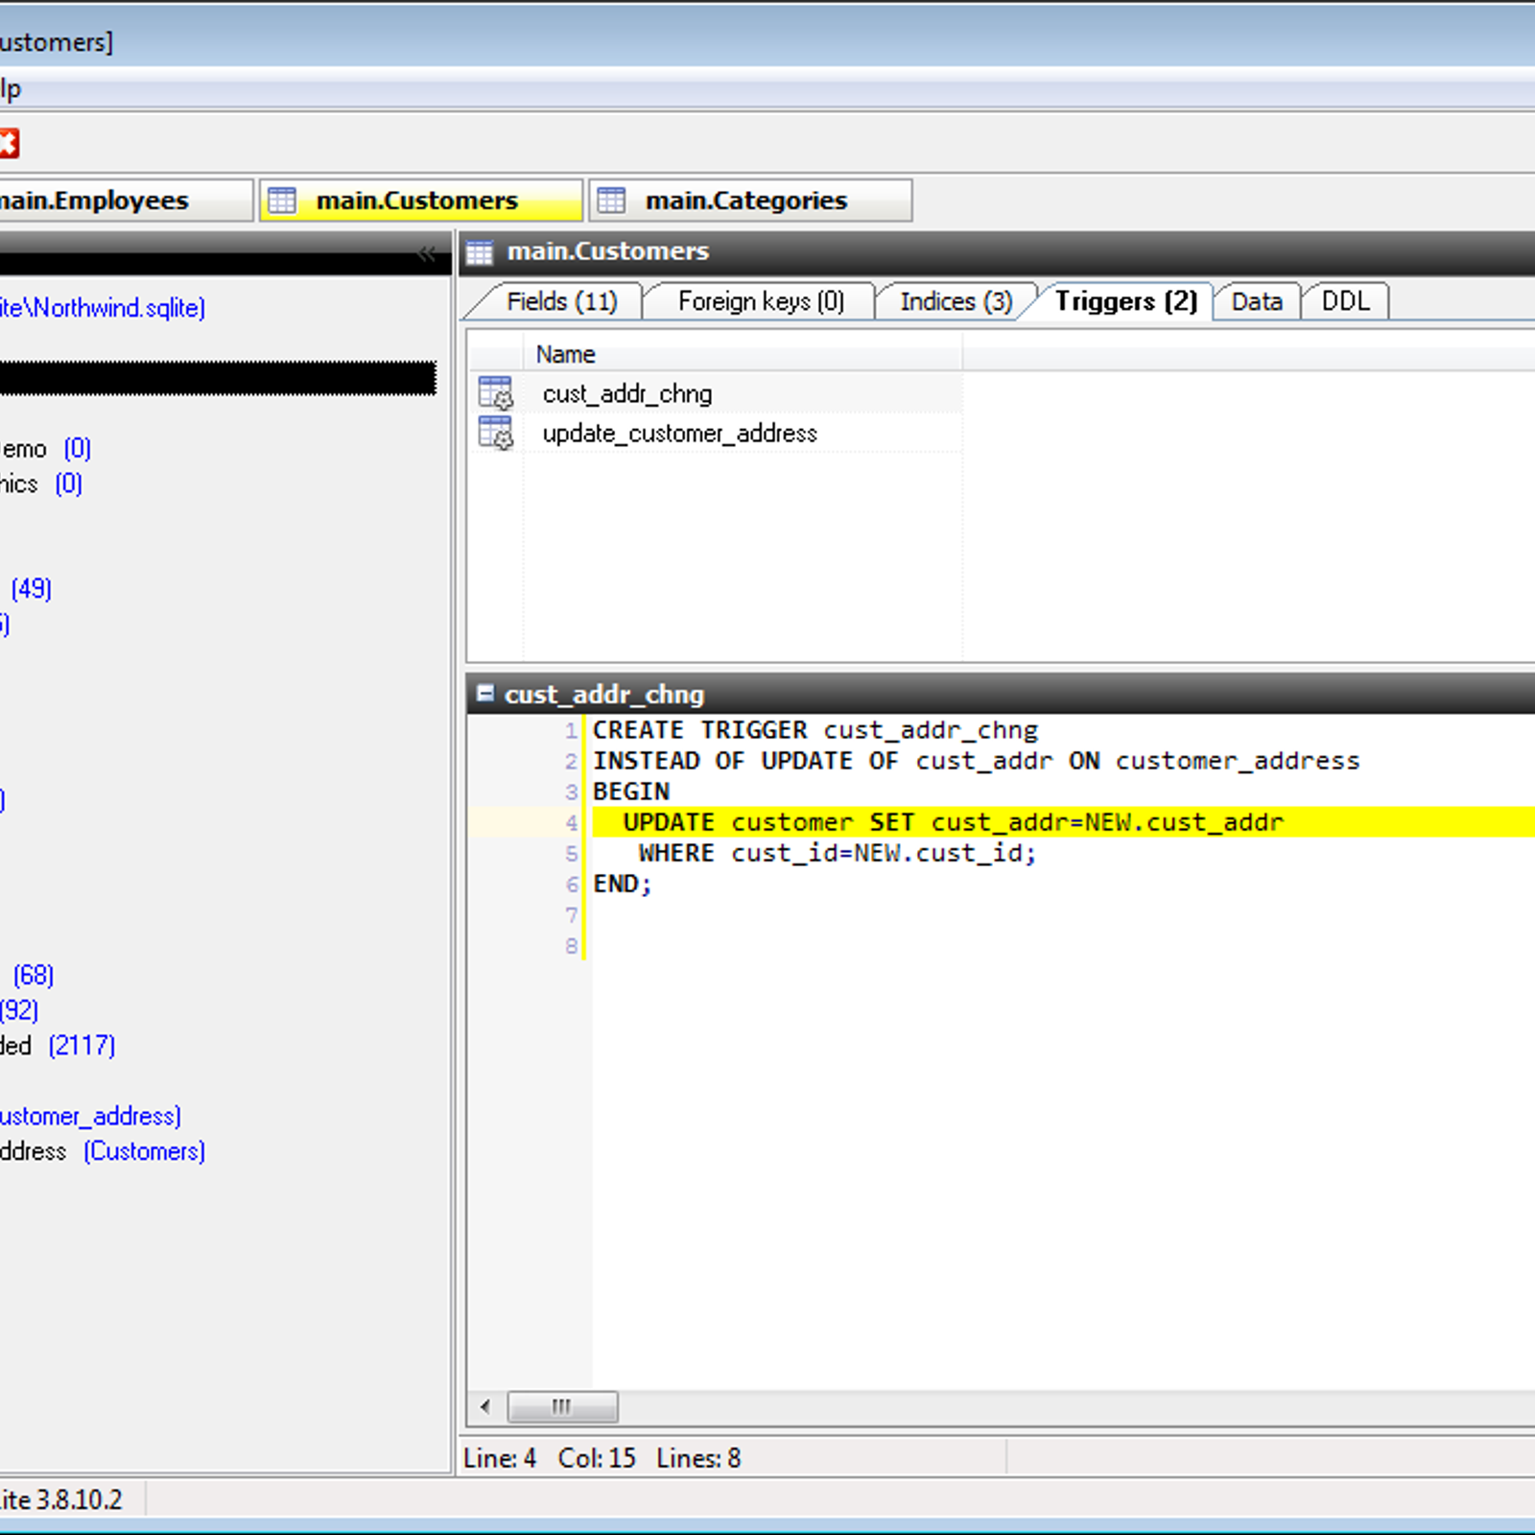Select the update_customer_address trigger row

(x=716, y=433)
